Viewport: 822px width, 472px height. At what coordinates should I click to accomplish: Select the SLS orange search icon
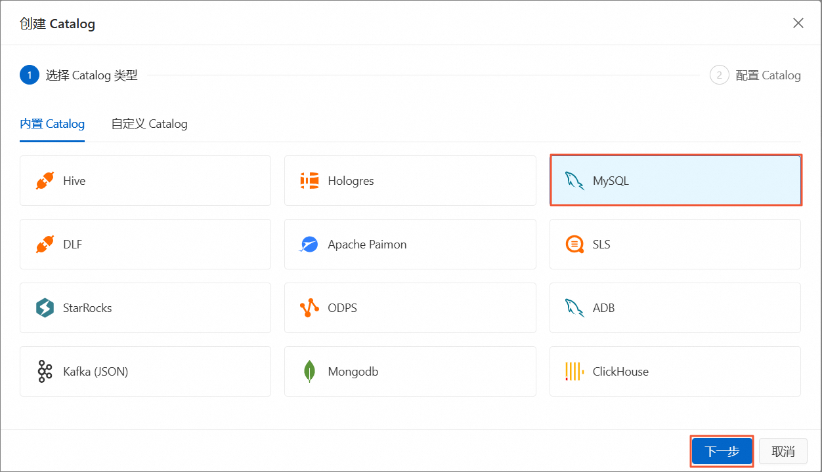pos(574,245)
